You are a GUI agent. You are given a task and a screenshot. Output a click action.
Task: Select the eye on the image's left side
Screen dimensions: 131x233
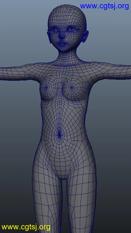(54, 30)
